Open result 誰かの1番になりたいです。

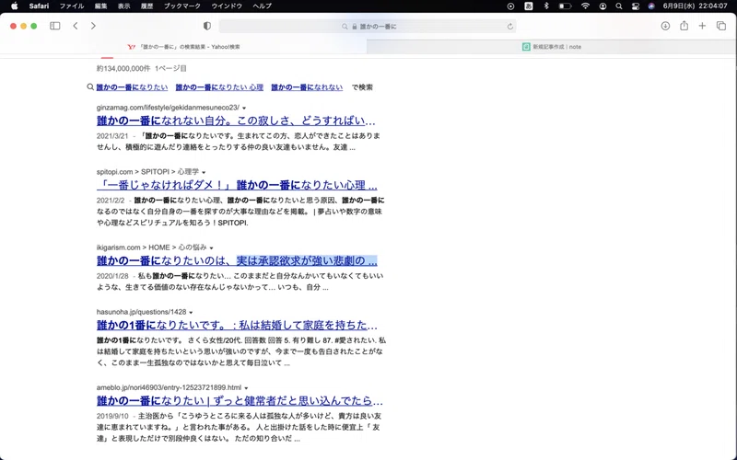(x=237, y=325)
